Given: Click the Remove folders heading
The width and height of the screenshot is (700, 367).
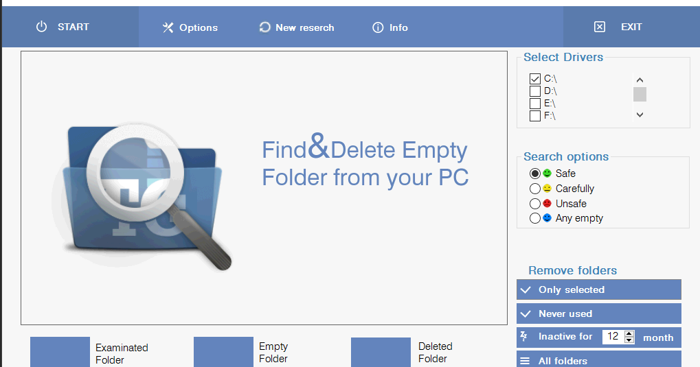Looking at the screenshot, I should [x=572, y=270].
